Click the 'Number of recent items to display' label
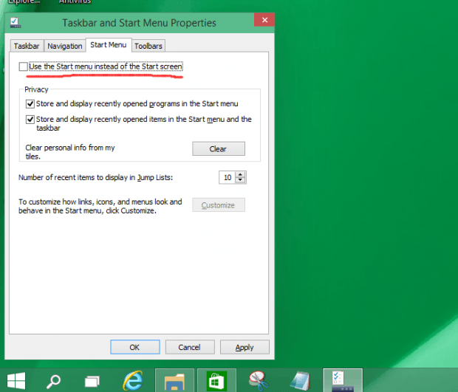458x392 pixels. pyautogui.click(x=96, y=177)
